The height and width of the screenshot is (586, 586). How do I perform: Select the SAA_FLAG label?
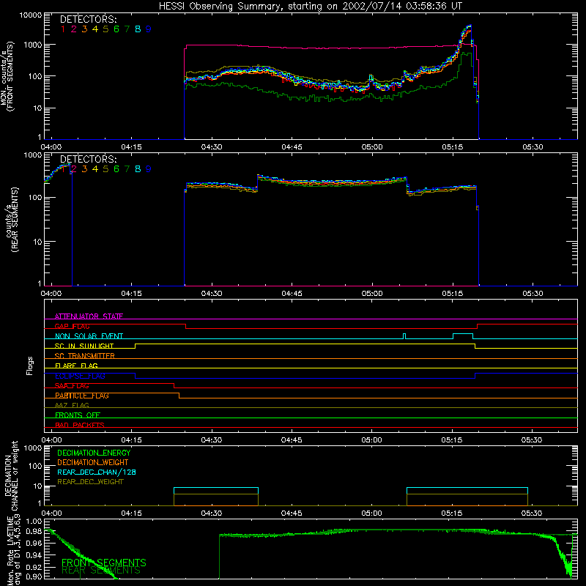[72, 385]
